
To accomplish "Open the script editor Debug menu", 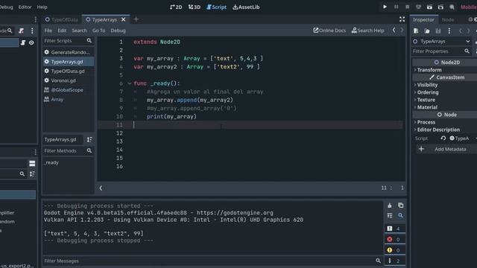I will [118, 31].
